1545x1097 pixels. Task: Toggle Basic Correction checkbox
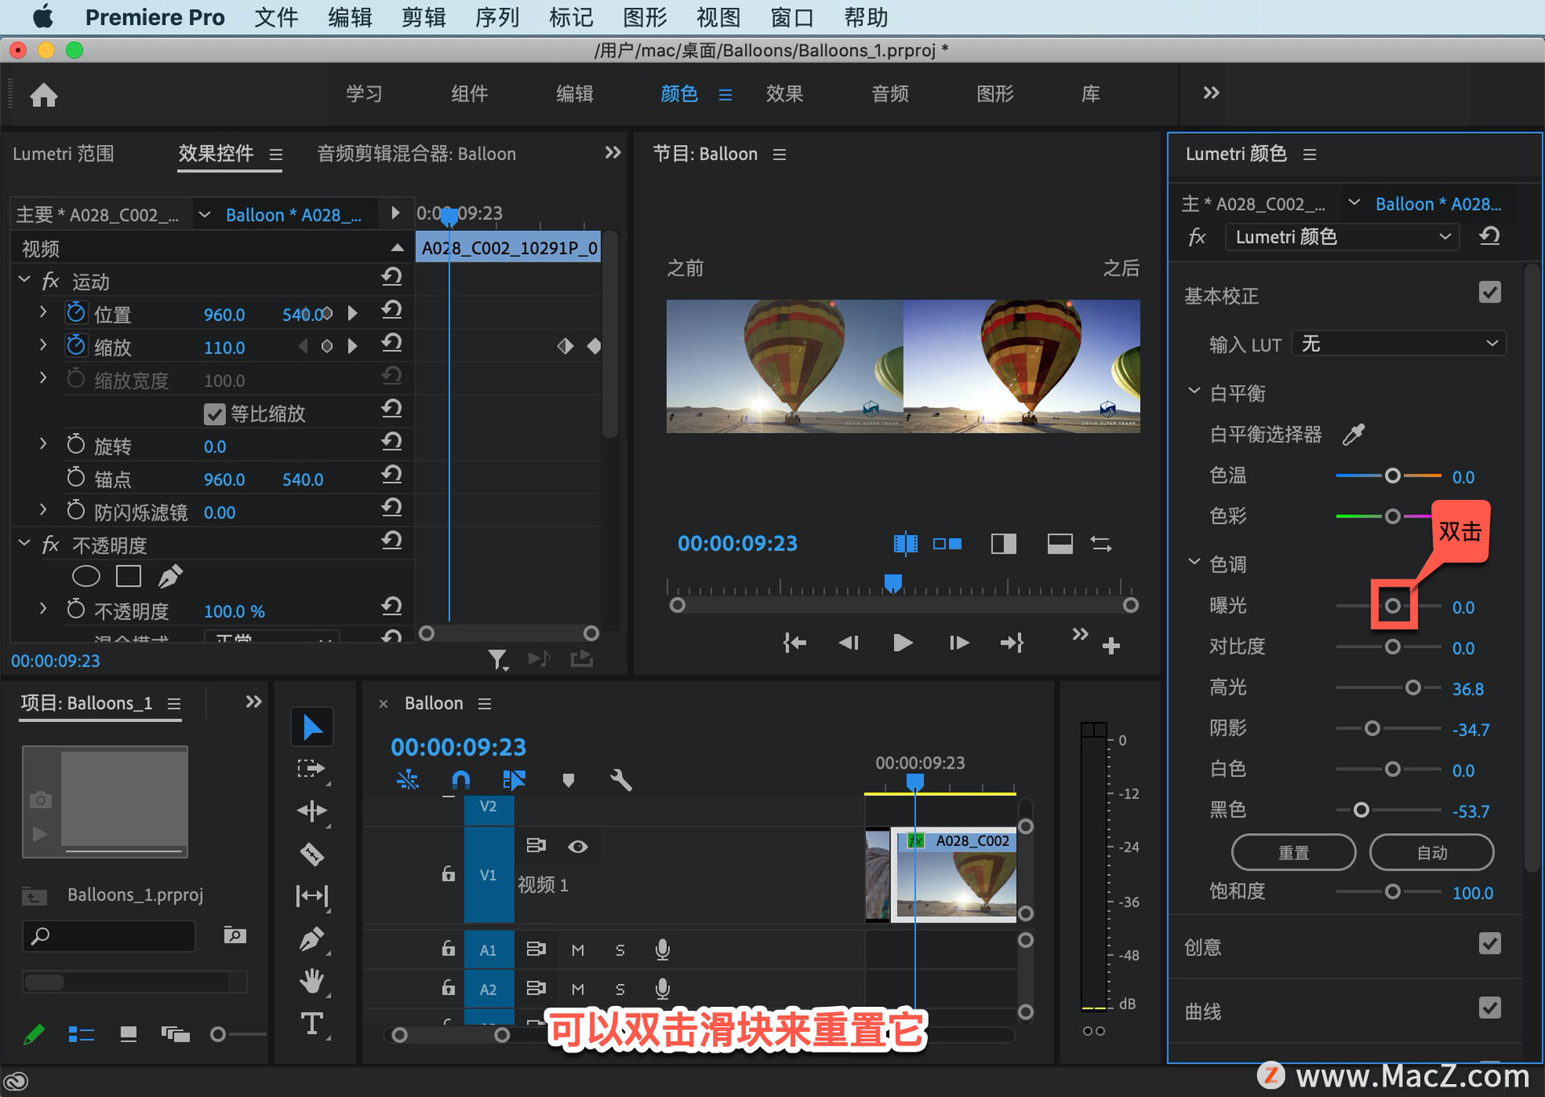coord(1489,292)
